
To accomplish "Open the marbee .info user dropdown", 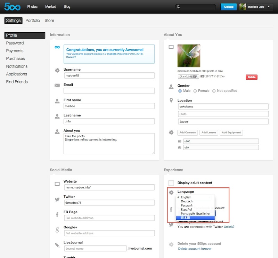I will click(257, 7).
